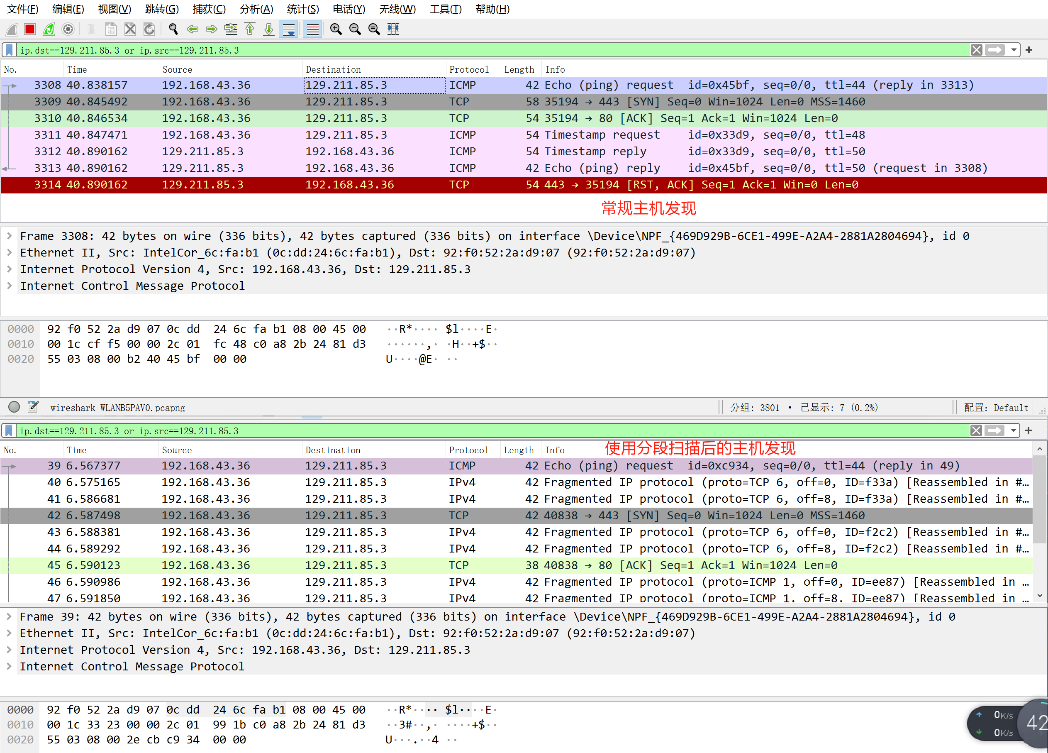Open filter bookmarks in top filter bar
The width and height of the screenshot is (1048, 753).
(9, 50)
